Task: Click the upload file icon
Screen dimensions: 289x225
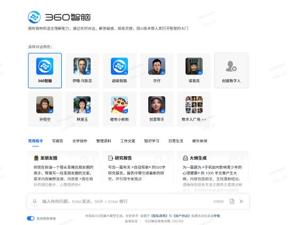Action: (232, 201)
